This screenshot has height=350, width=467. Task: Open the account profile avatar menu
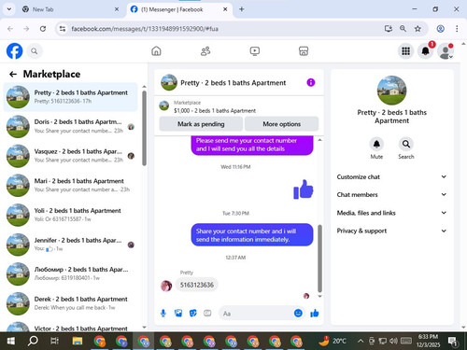446,51
